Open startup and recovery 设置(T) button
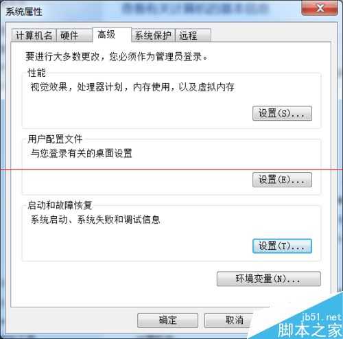This screenshot has height=339, width=343. [282, 246]
